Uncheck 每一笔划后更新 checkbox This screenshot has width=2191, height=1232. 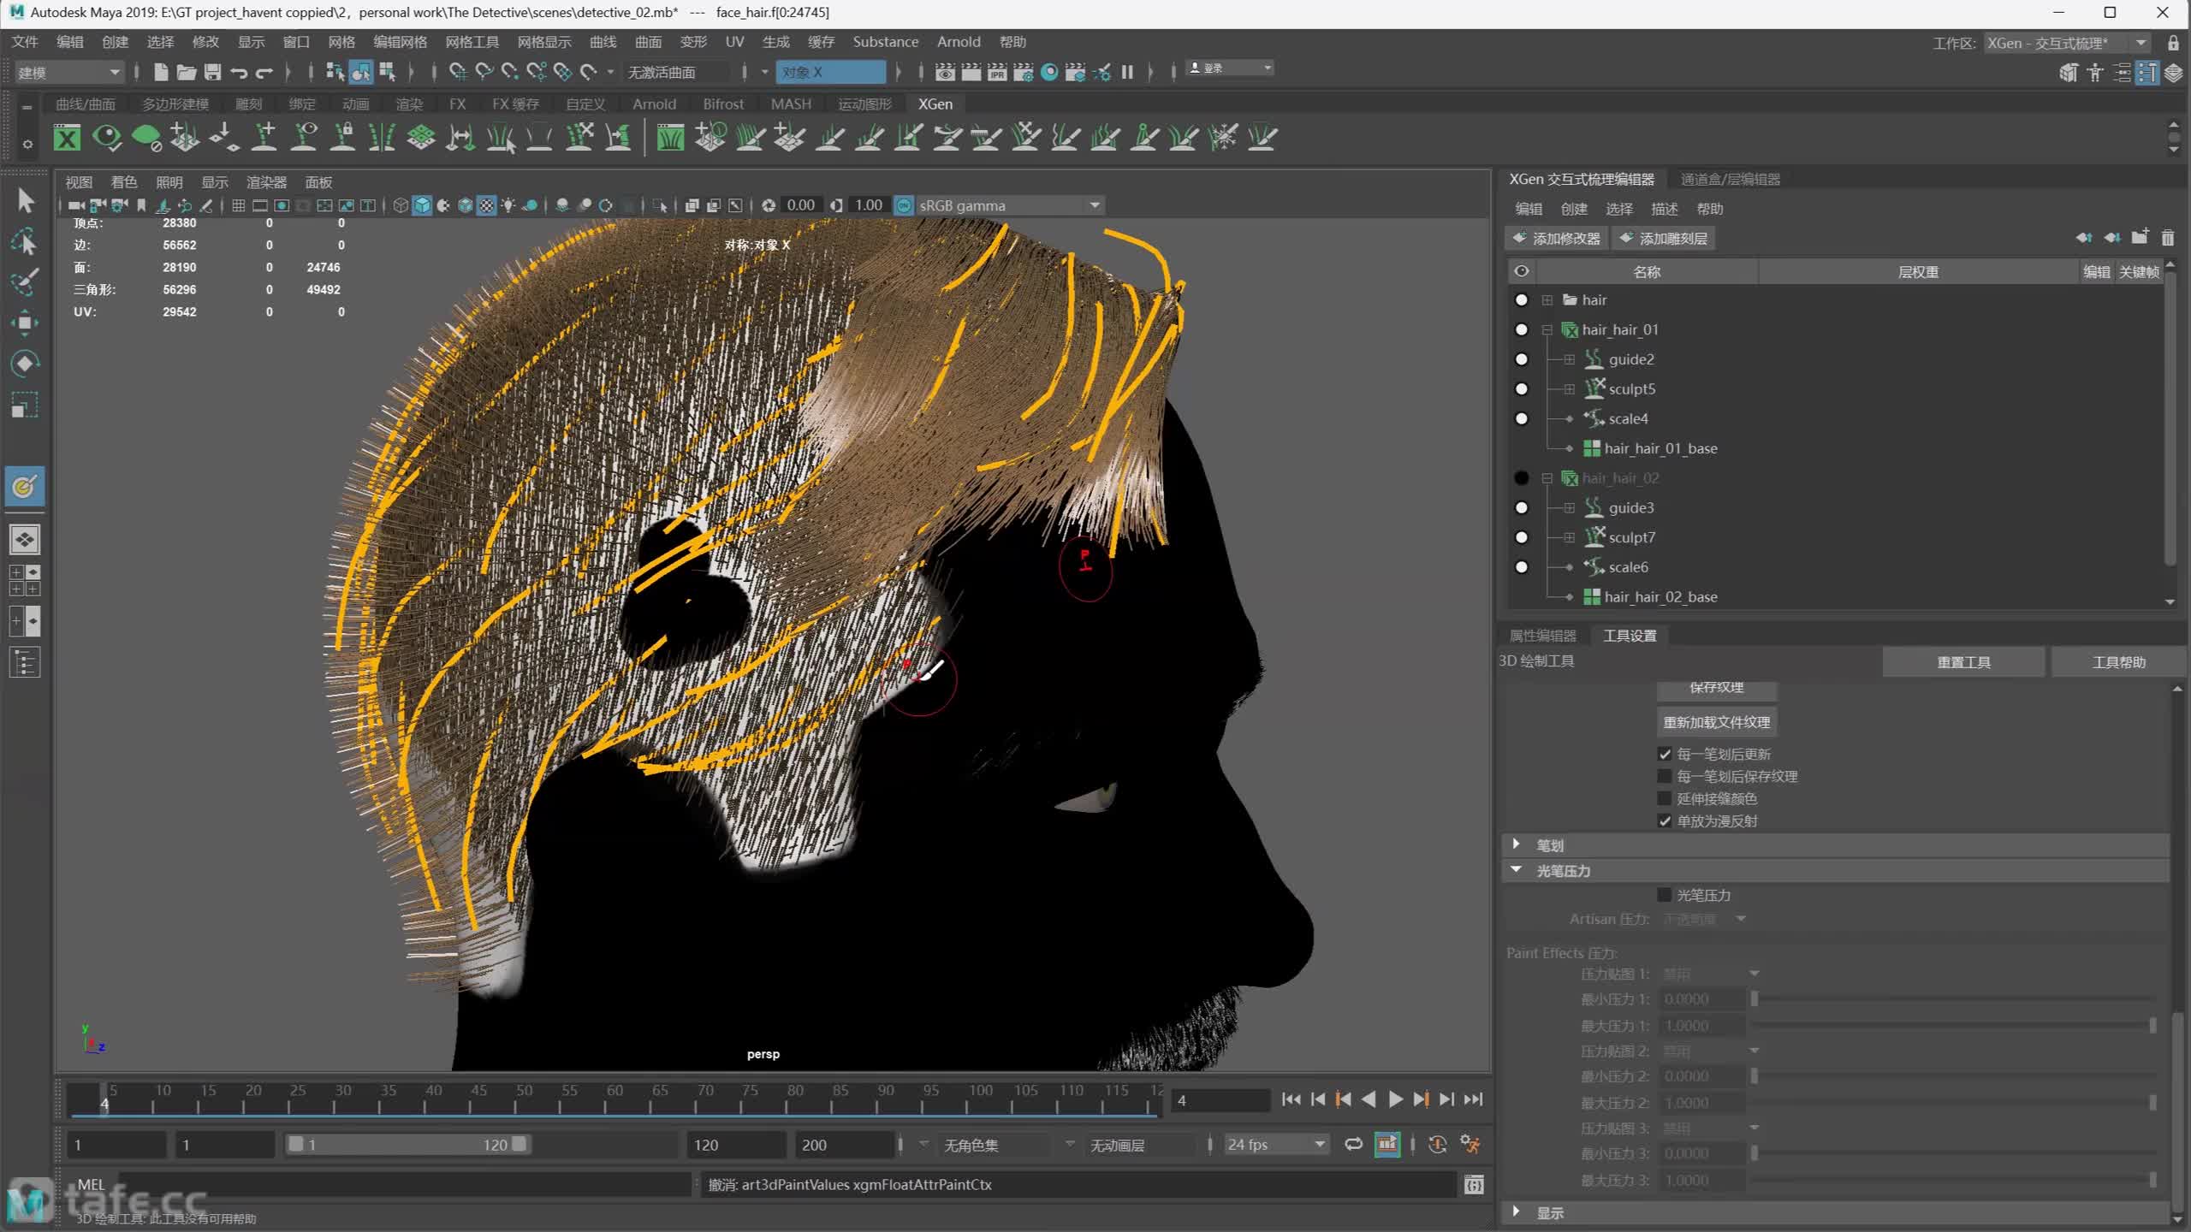click(1665, 754)
